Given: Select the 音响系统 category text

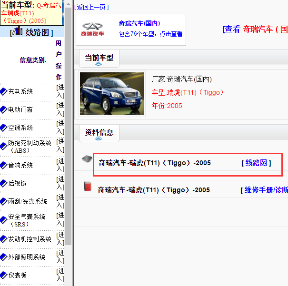Looking at the screenshot, I should click(20, 165).
